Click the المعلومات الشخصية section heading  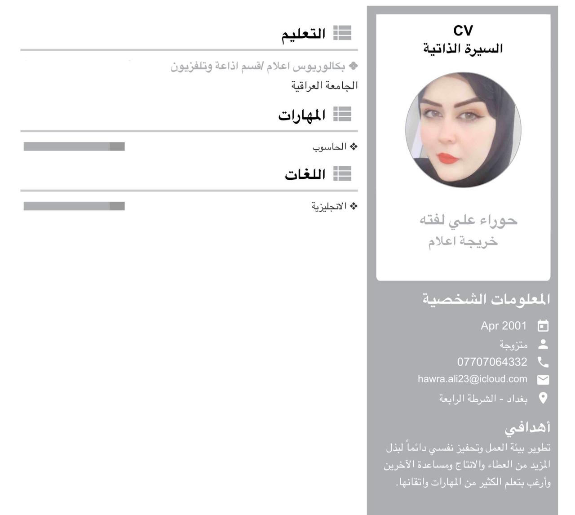tap(486, 299)
